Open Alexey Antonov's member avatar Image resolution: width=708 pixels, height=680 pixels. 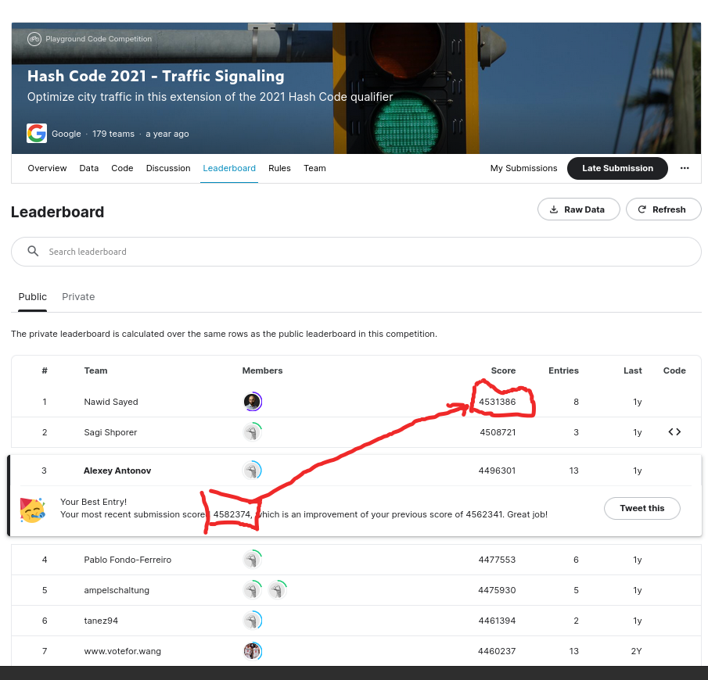pyautogui.click(x=253, y=471)
